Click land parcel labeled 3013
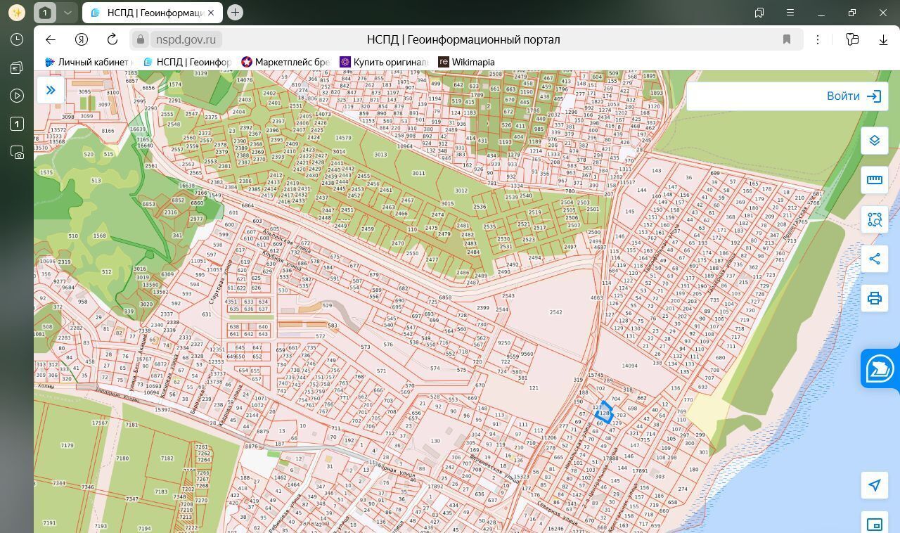This screenshot has width=900, height=533. [x=380, y=155]
